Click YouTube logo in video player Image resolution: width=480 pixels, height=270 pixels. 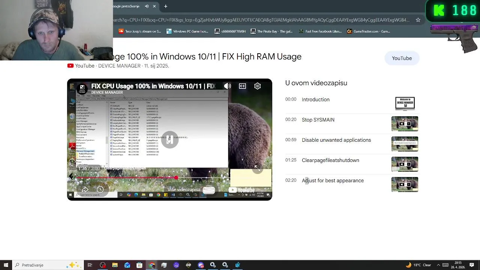pyautogui.click(x=241, y=190)
